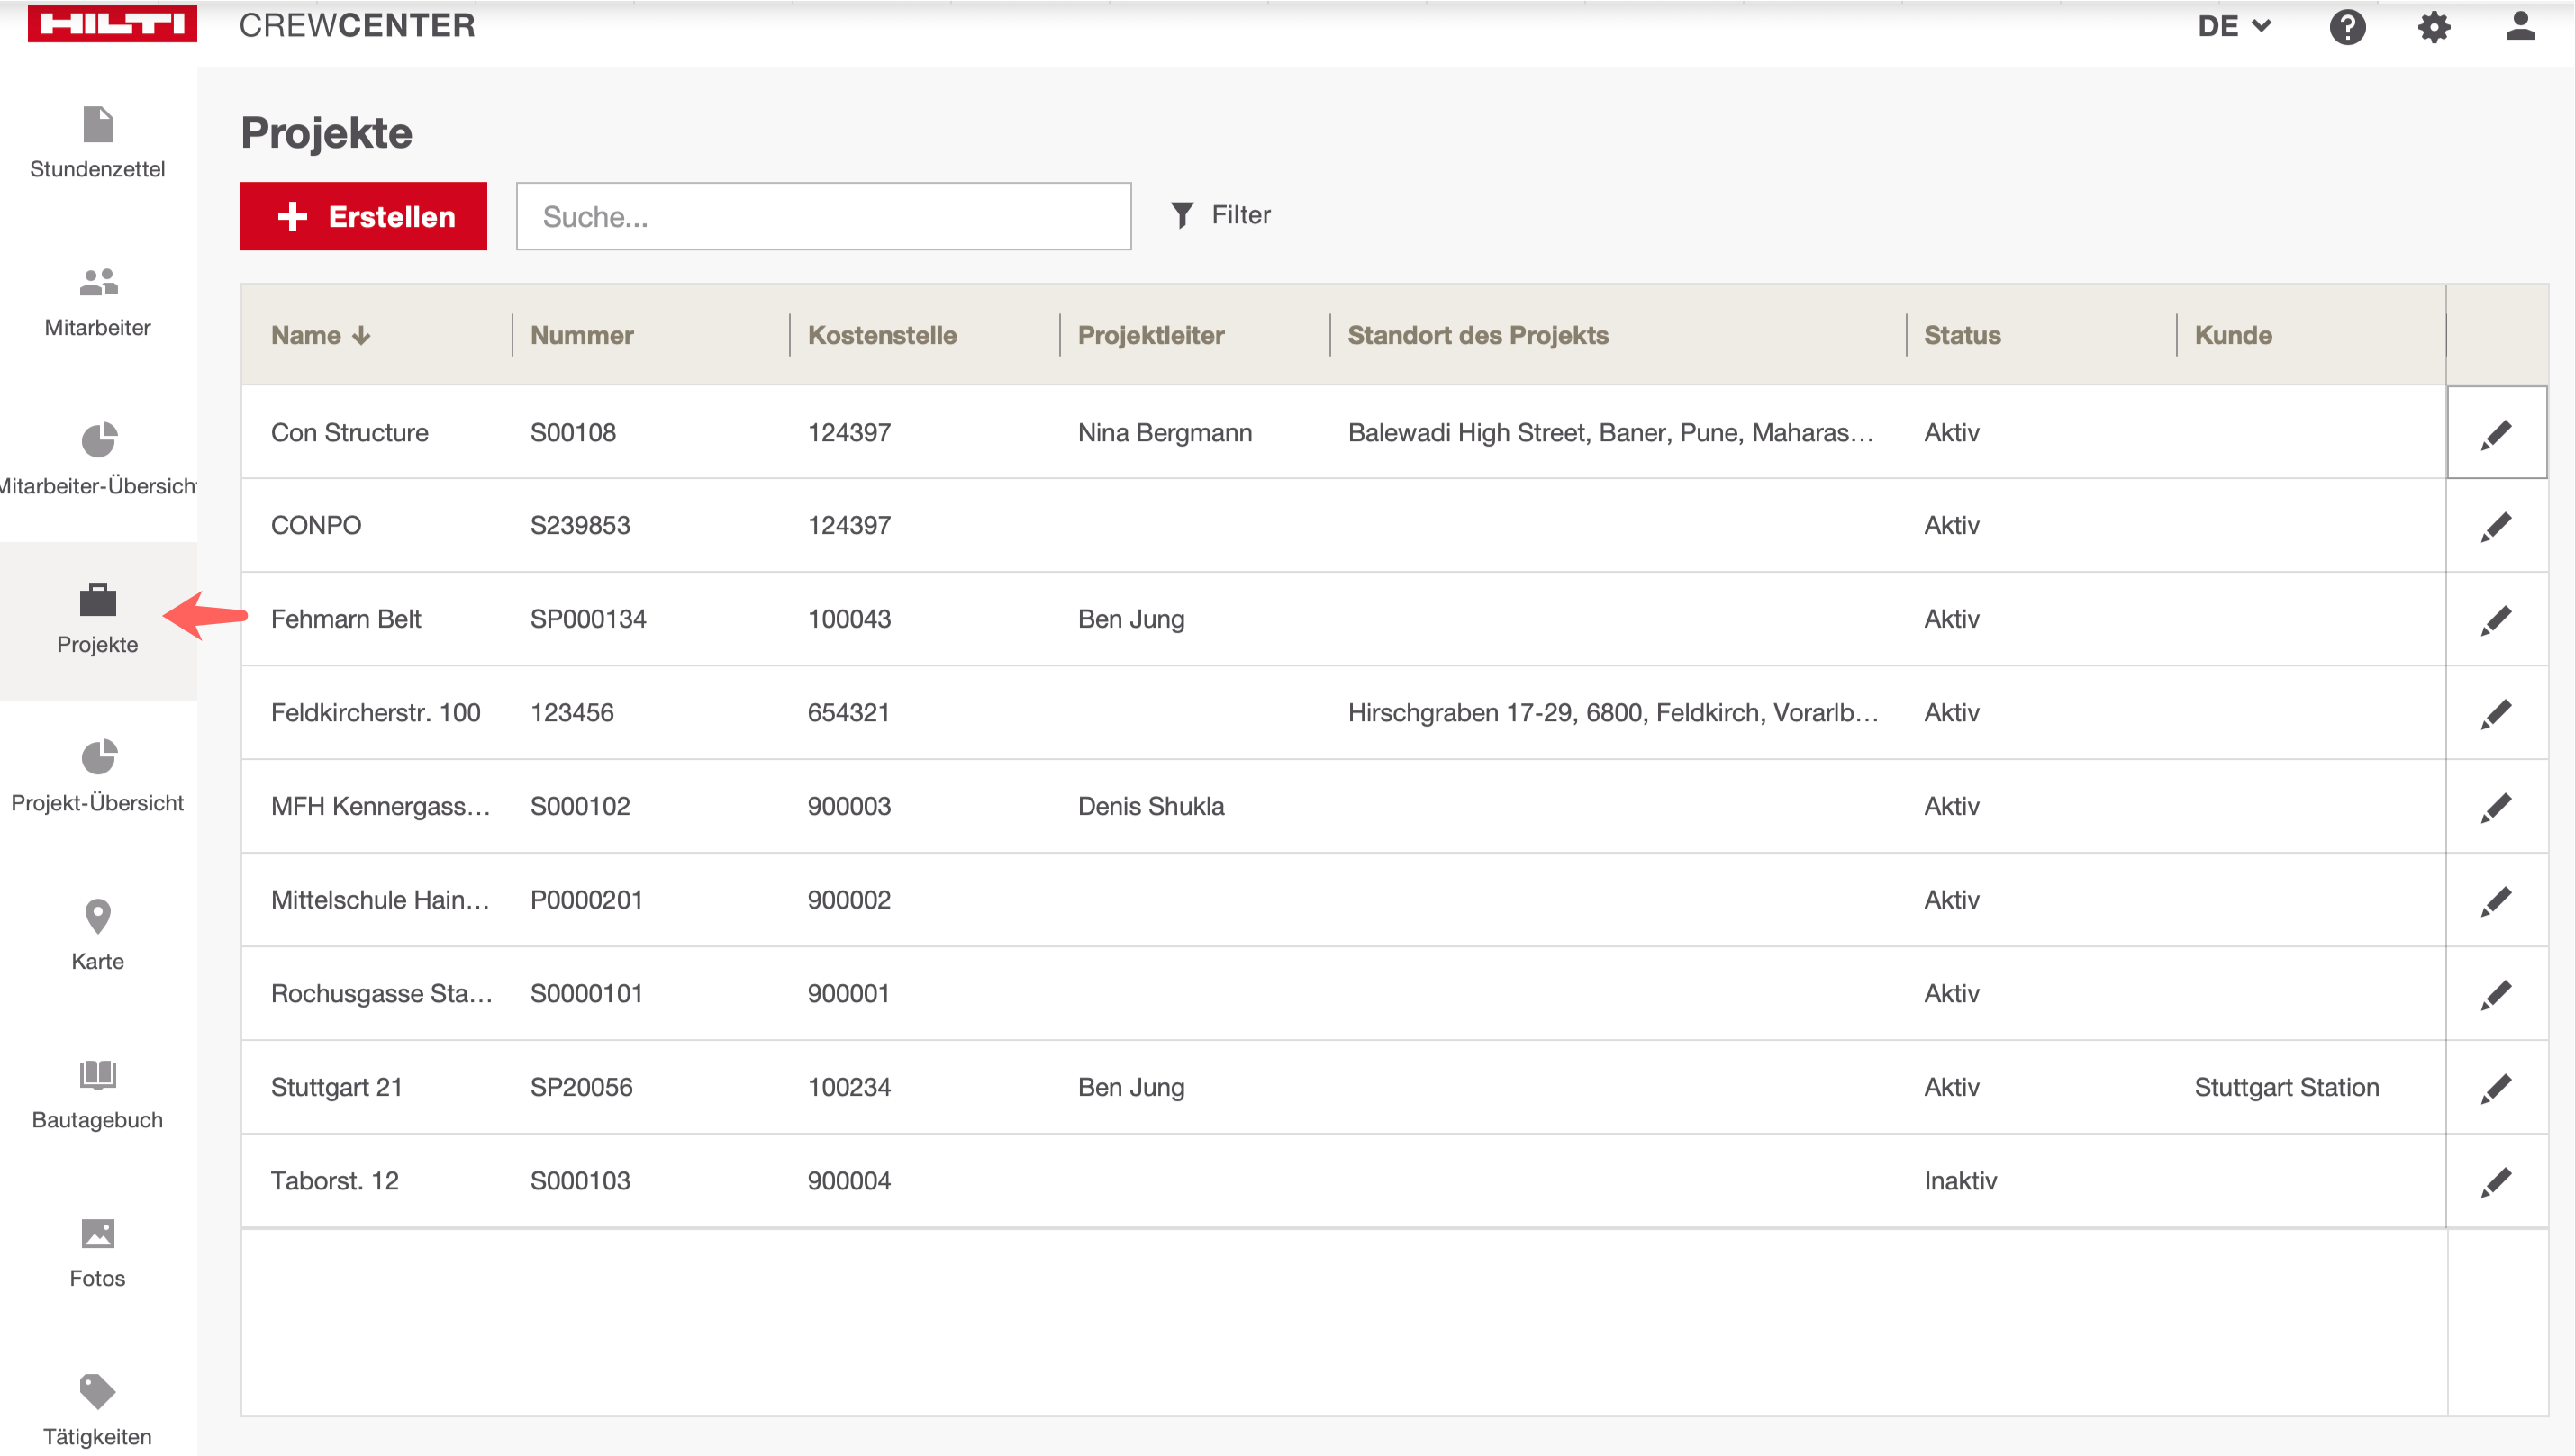Click the user profile icon
Image resolution: width=2575 pixels, height=1456 pixels.
pyautogui.click(x=2519, y=27)
